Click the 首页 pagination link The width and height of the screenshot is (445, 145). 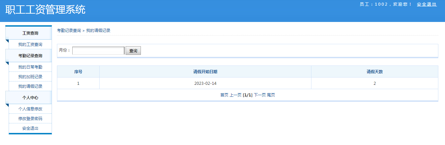click(224, 95)
